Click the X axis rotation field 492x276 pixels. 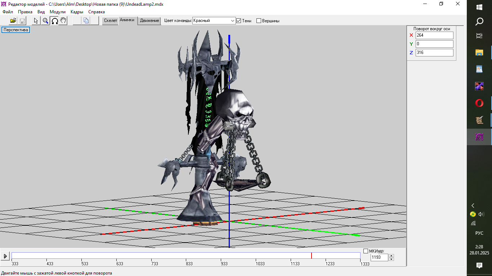point(434,35)
